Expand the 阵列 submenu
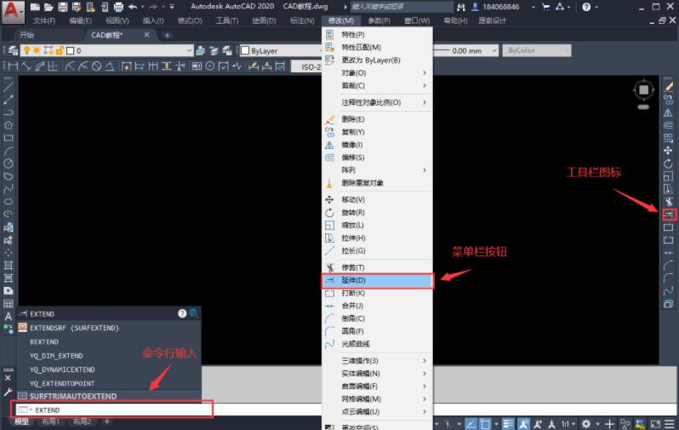This screenshot has height=430, width=679. click(x=377, y=170)
